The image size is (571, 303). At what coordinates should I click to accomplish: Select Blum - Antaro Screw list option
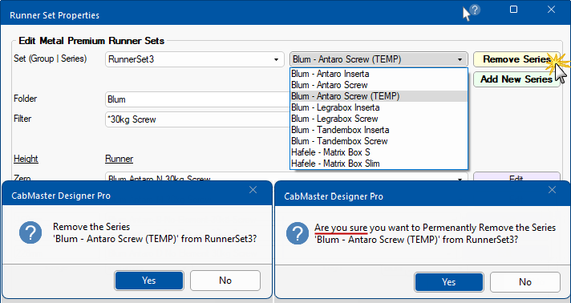point(379,85)
